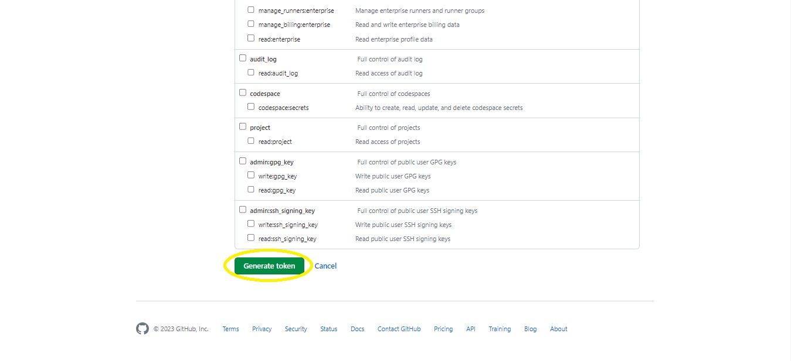Click the GitHub logo in footer
Screen dimensions: 791x361
coord(142,329)
